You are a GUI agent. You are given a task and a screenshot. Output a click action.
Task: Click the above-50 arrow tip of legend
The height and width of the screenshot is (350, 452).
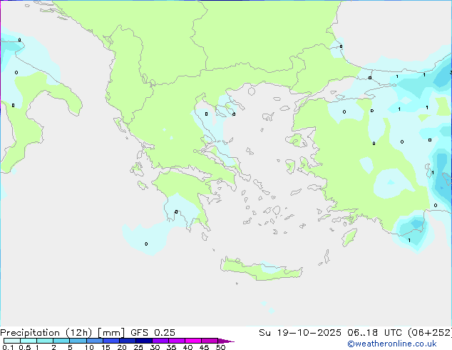coord(226,341)
